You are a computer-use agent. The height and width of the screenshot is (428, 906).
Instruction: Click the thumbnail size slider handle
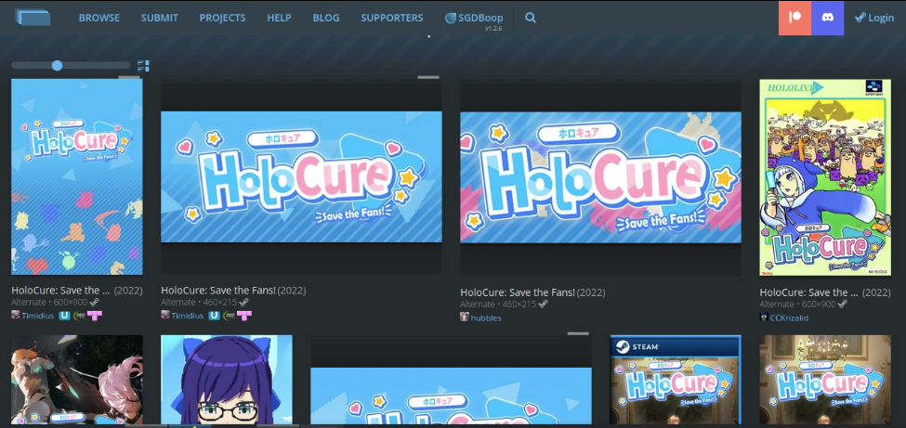click(58, 65)
